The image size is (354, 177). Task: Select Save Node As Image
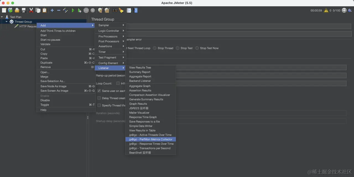(66, 86)
